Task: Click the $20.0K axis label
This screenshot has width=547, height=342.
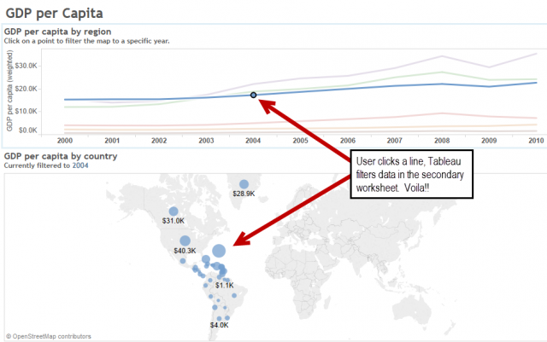Action: pyautogui.click(x=26, y=89)
